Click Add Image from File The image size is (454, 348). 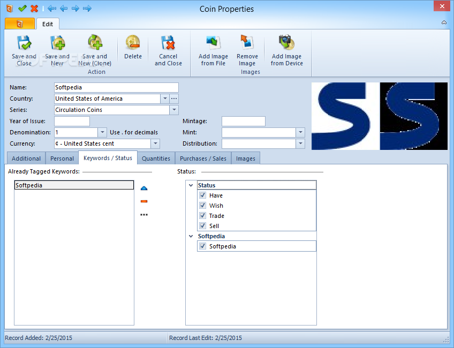tap(213, 51)
